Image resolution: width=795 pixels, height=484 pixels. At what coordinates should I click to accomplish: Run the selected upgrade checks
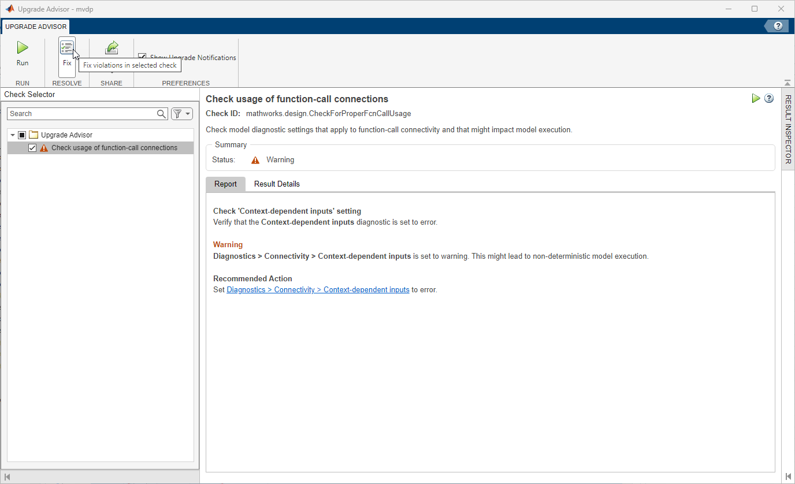[22, 53]
